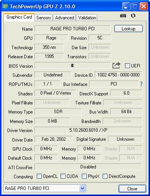The width and height of the screenshot is (150, 196).
Task: Click the Name field RAGE PRO TURBO PCI
Action: tap(72, 29)
